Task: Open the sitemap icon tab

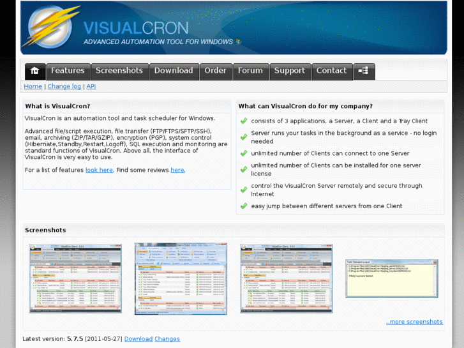Action: [x=364, y=72]
